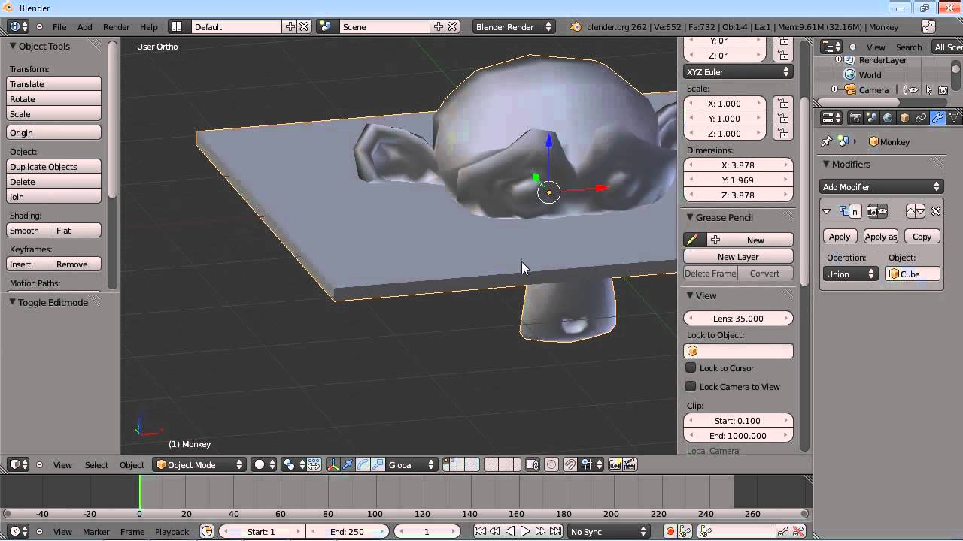This screenshot has height=541, width=963.
Task: Apply the Boolean modifier
Action: point(840,237)
